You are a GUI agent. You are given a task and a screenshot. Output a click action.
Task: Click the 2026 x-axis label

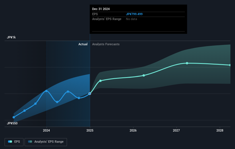133,130
